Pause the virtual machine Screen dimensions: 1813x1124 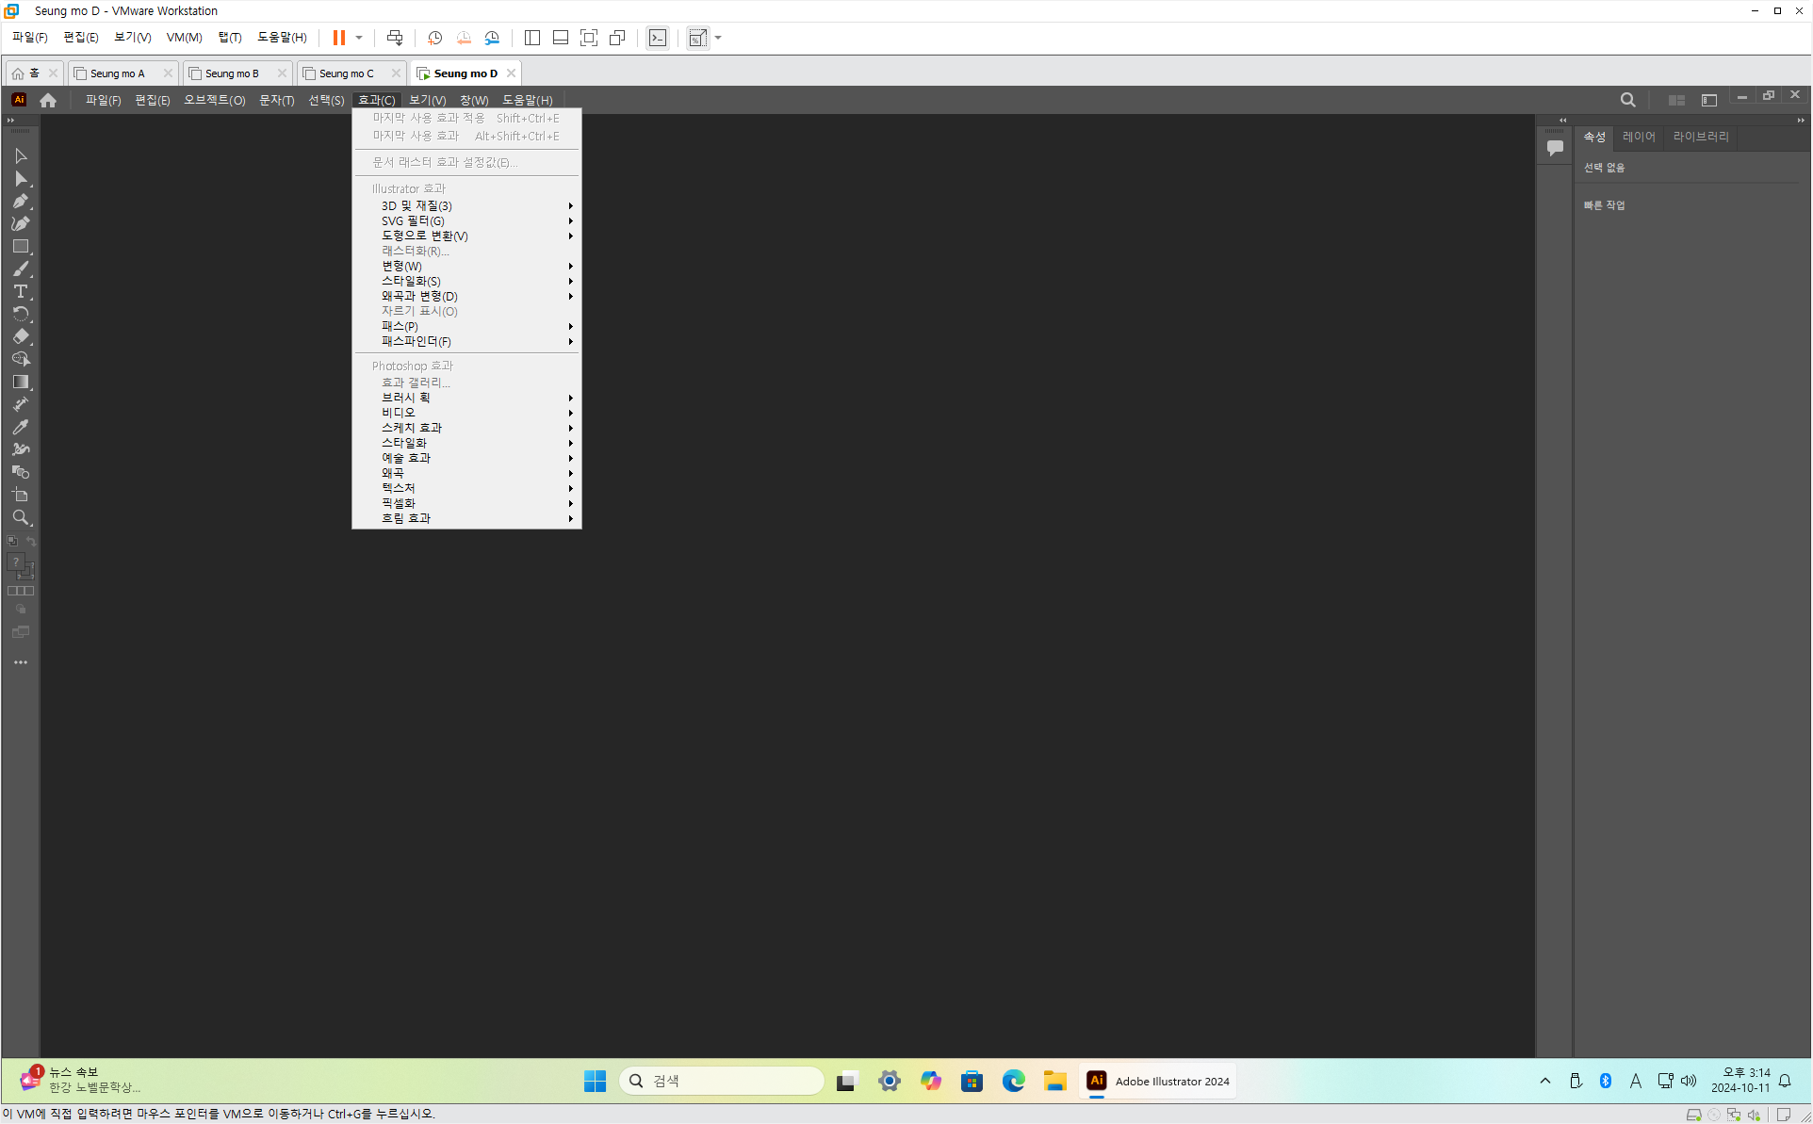[x=339, y=38]
